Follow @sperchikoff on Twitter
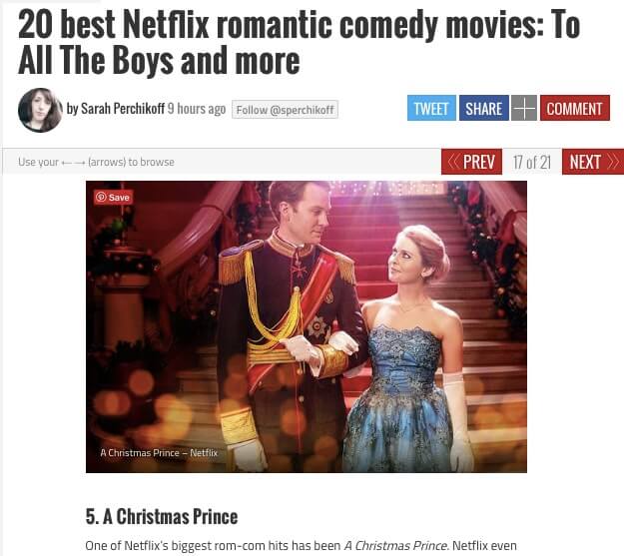Viewport: 624px width, 556px height. [x=285, y=110]
